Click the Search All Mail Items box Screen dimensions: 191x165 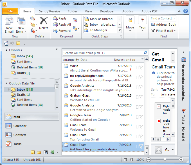tap(103, 53)
